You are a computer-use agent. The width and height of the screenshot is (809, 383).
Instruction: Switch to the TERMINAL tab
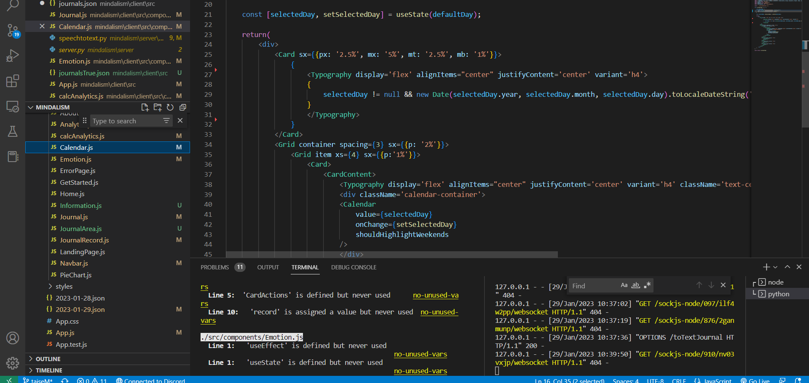click(305, 267)
